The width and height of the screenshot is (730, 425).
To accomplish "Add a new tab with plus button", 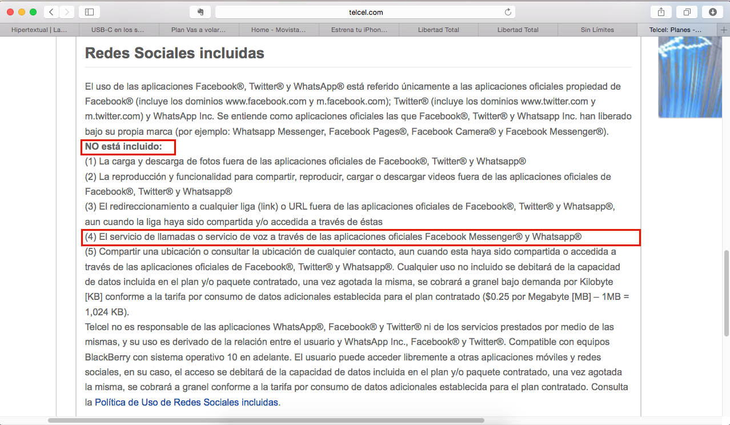I will click(x=724, y=30).
